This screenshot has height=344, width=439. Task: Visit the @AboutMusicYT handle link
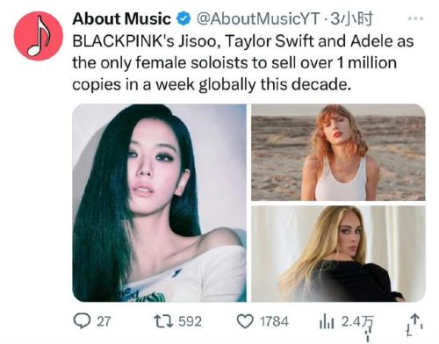[258, 19]
